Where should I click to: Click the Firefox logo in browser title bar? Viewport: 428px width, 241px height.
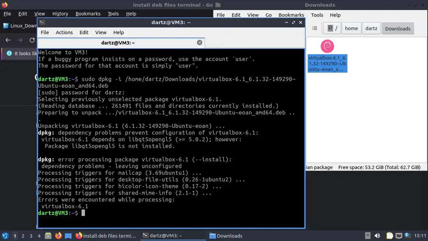[4, 5]
